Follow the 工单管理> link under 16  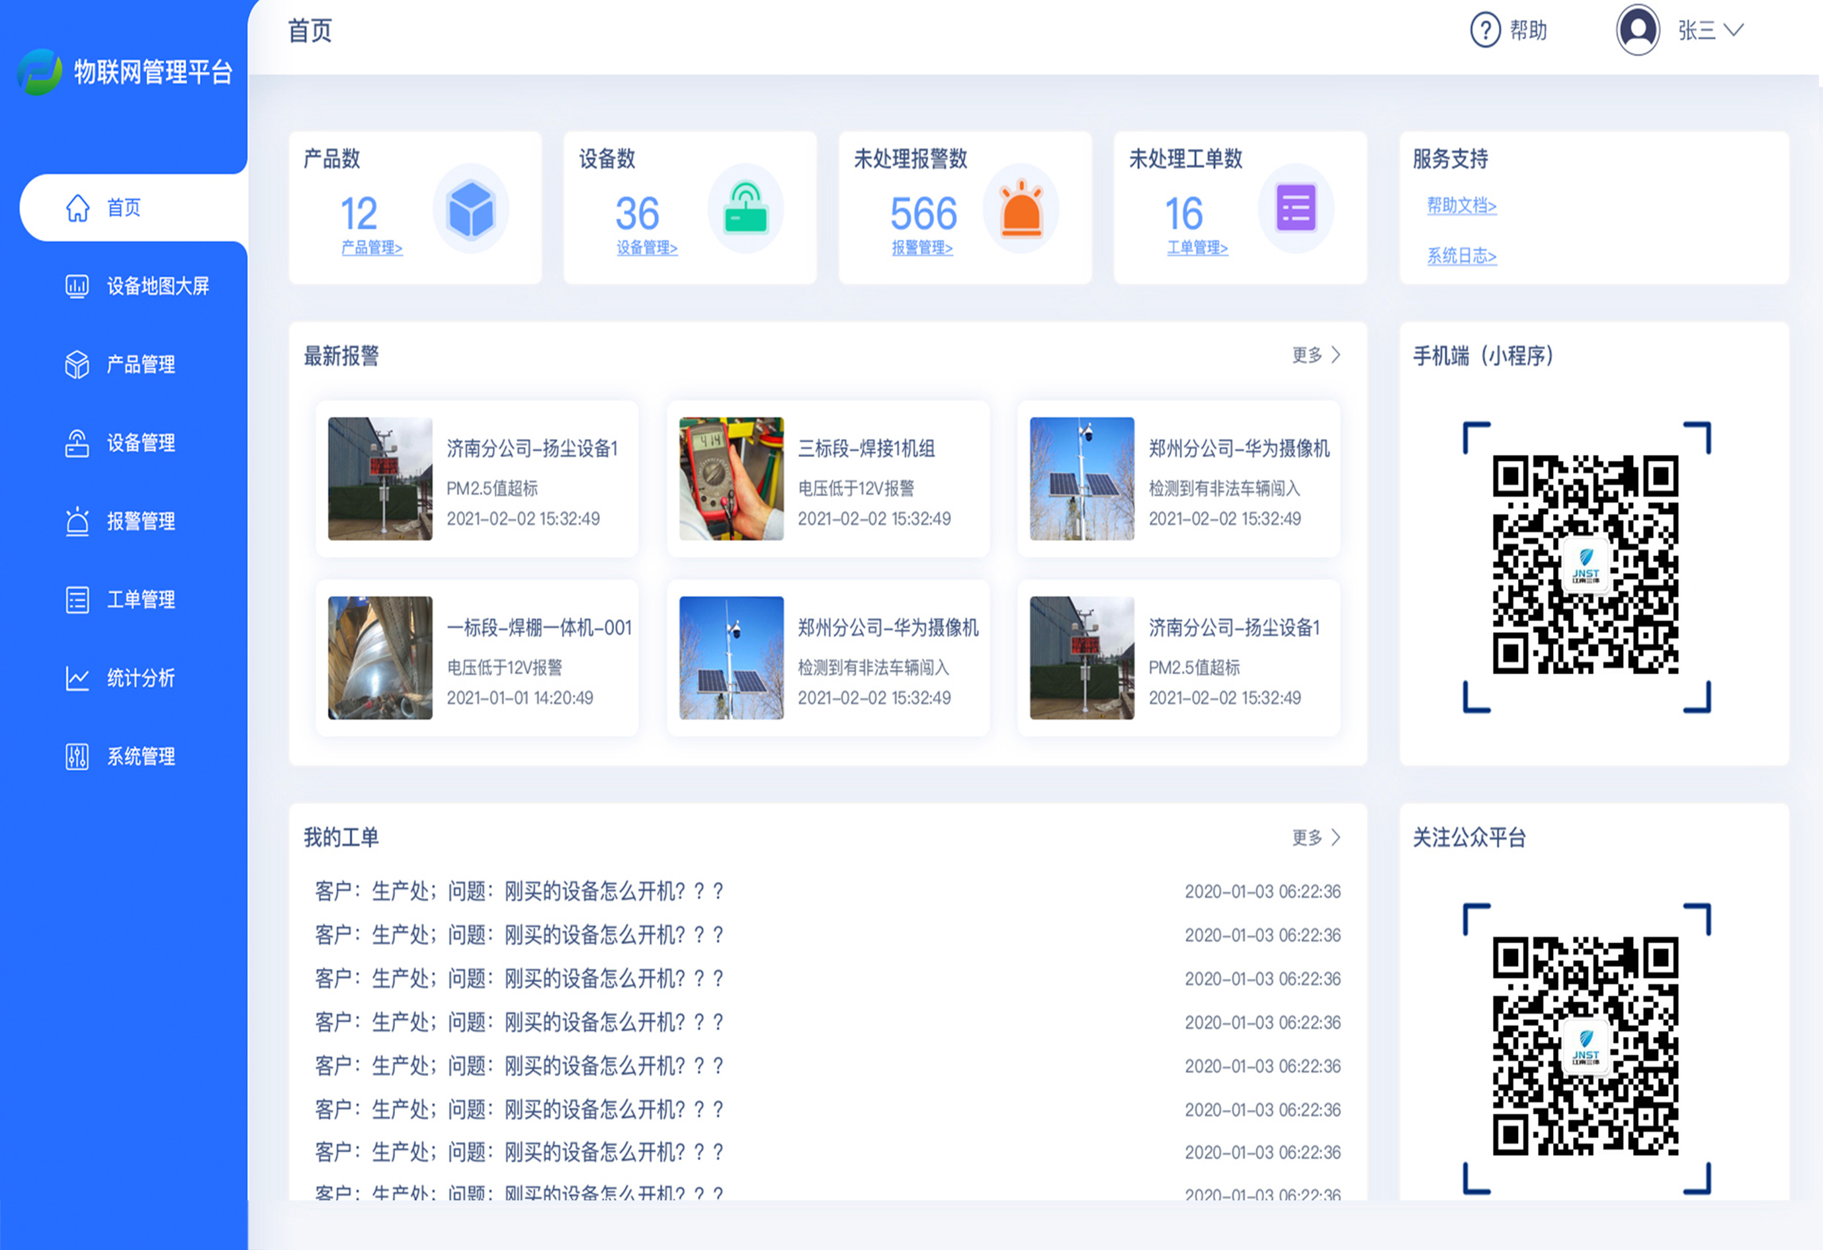1198,248
